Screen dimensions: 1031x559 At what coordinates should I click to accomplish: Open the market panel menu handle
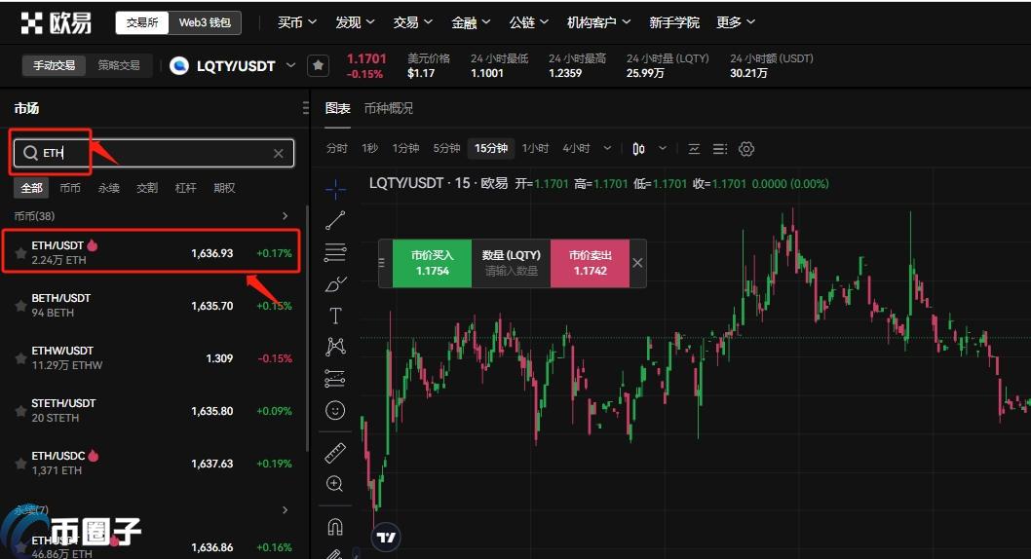click(305, 108)
